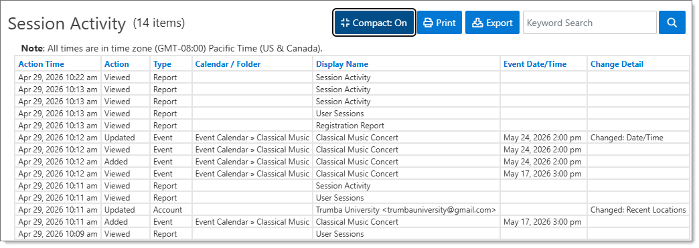Sort by Event Date/Time column header
This screenshot has height=248, width=699.
pos(535,64)
